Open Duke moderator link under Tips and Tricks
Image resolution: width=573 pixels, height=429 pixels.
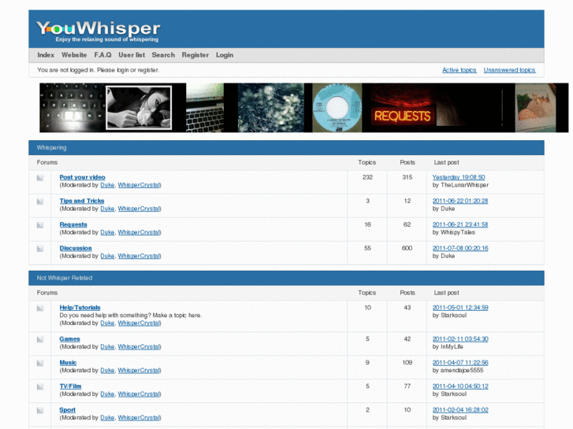(107, 209)
